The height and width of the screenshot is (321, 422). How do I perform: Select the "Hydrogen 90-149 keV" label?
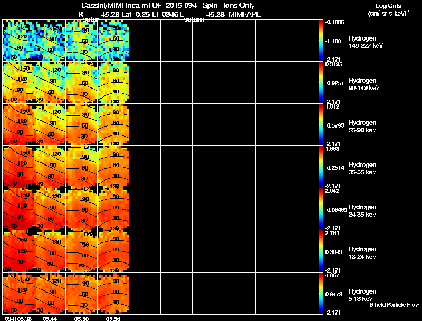click(x=363, y=84)
